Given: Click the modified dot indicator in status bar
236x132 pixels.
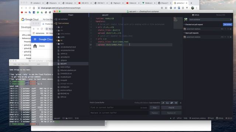Looking at the screenshot, I should coord(170,118).
